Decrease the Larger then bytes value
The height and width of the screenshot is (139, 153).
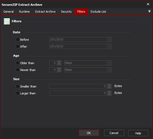tap(109, 94)
